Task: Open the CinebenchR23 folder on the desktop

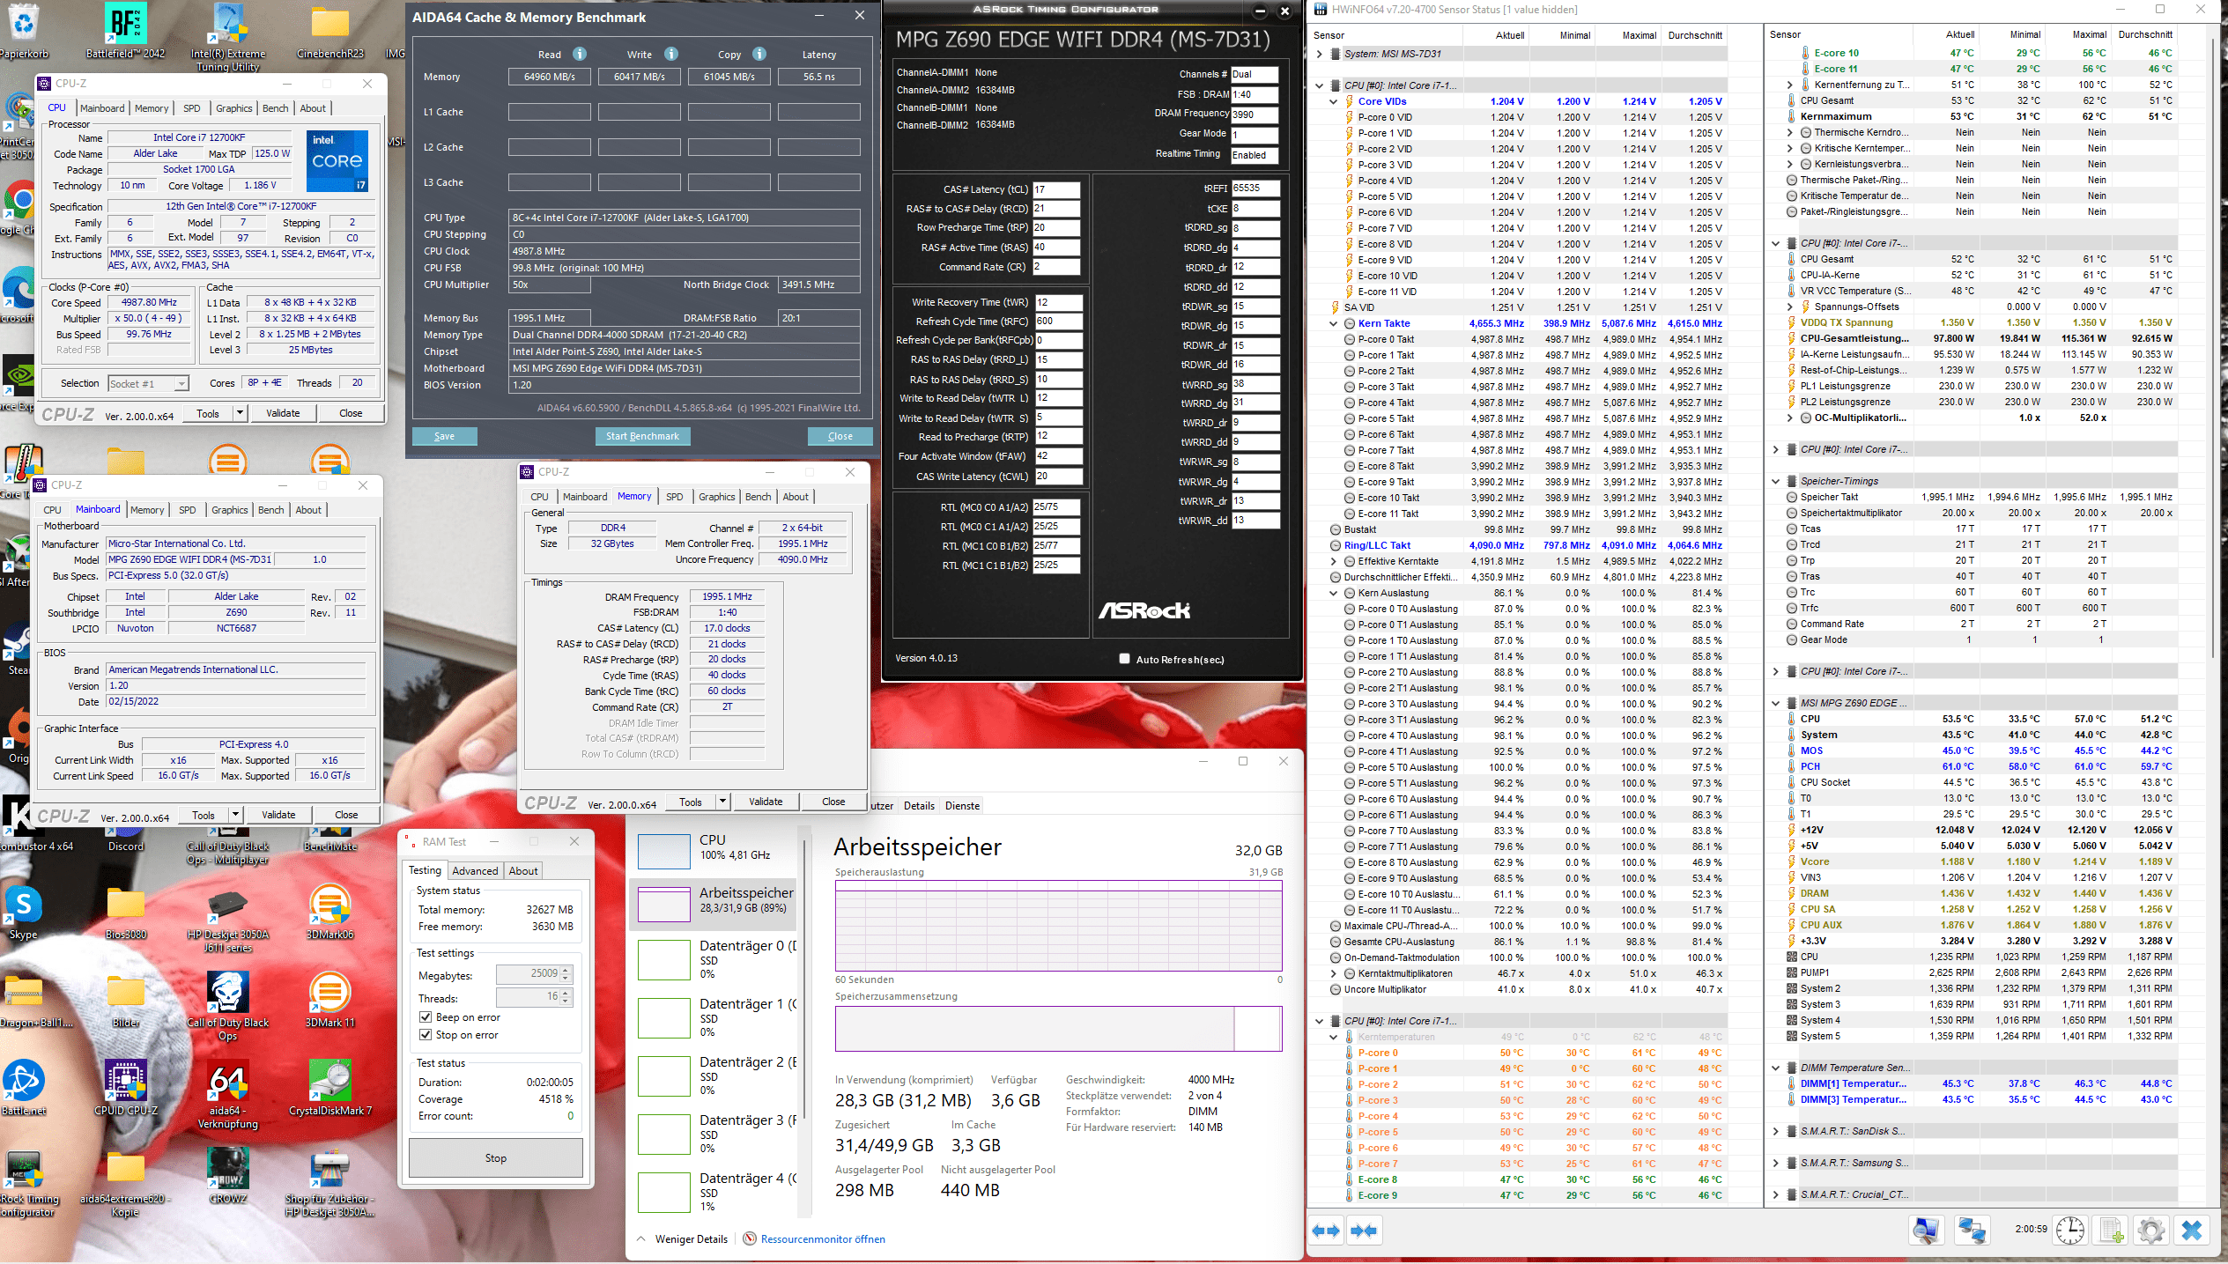Action: click(x=330, y=31)
